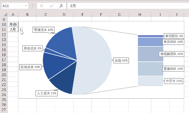Select column E header
The height and width of the screenshot is (113, 189).
point(82,14)
